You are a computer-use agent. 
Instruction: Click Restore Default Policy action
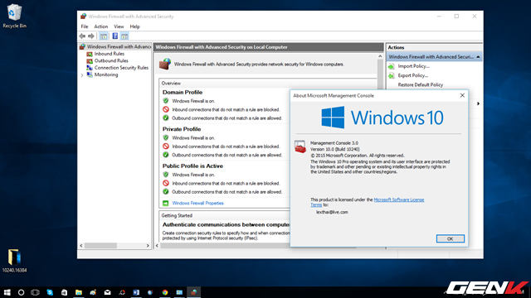(x=421, y=84)
